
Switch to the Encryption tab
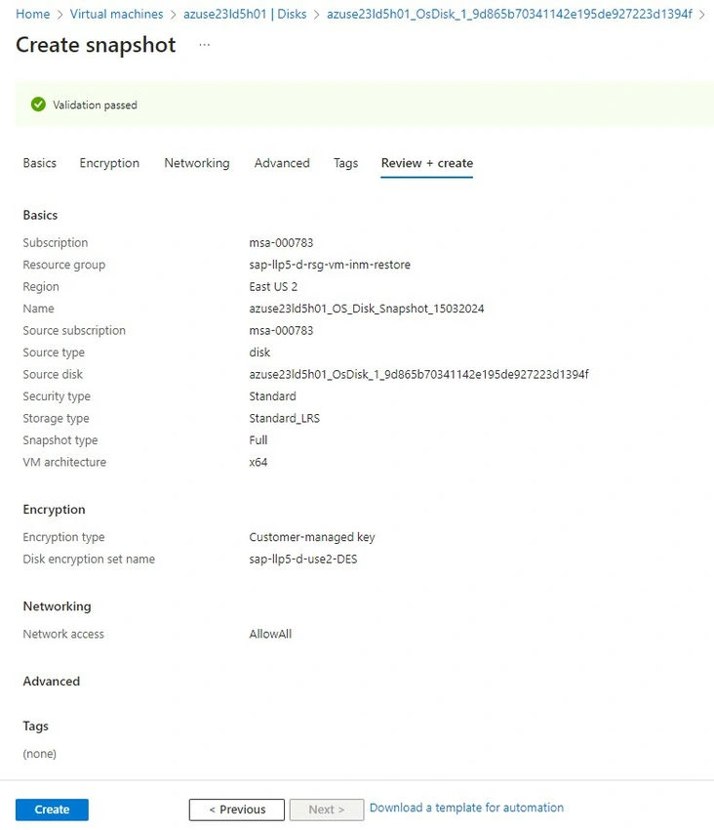(x=109, y=163)
